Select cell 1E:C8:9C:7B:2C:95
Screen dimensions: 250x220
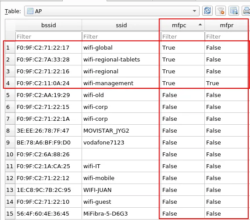(49, 190)
